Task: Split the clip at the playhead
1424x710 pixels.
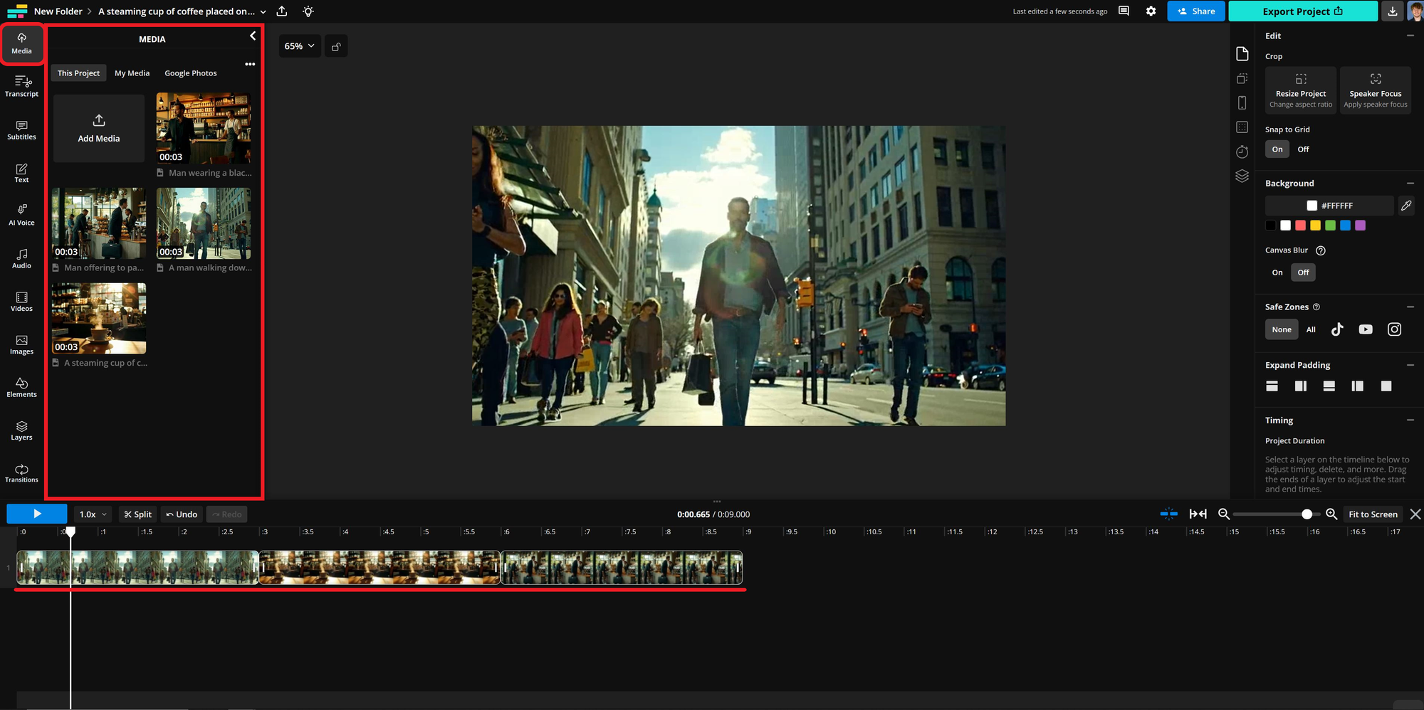Action: coord(137,514)
